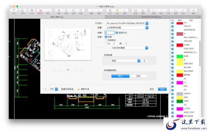Click the magenta color swatch for LVTRY layer
210x131 pixels.
click(180, 109)
